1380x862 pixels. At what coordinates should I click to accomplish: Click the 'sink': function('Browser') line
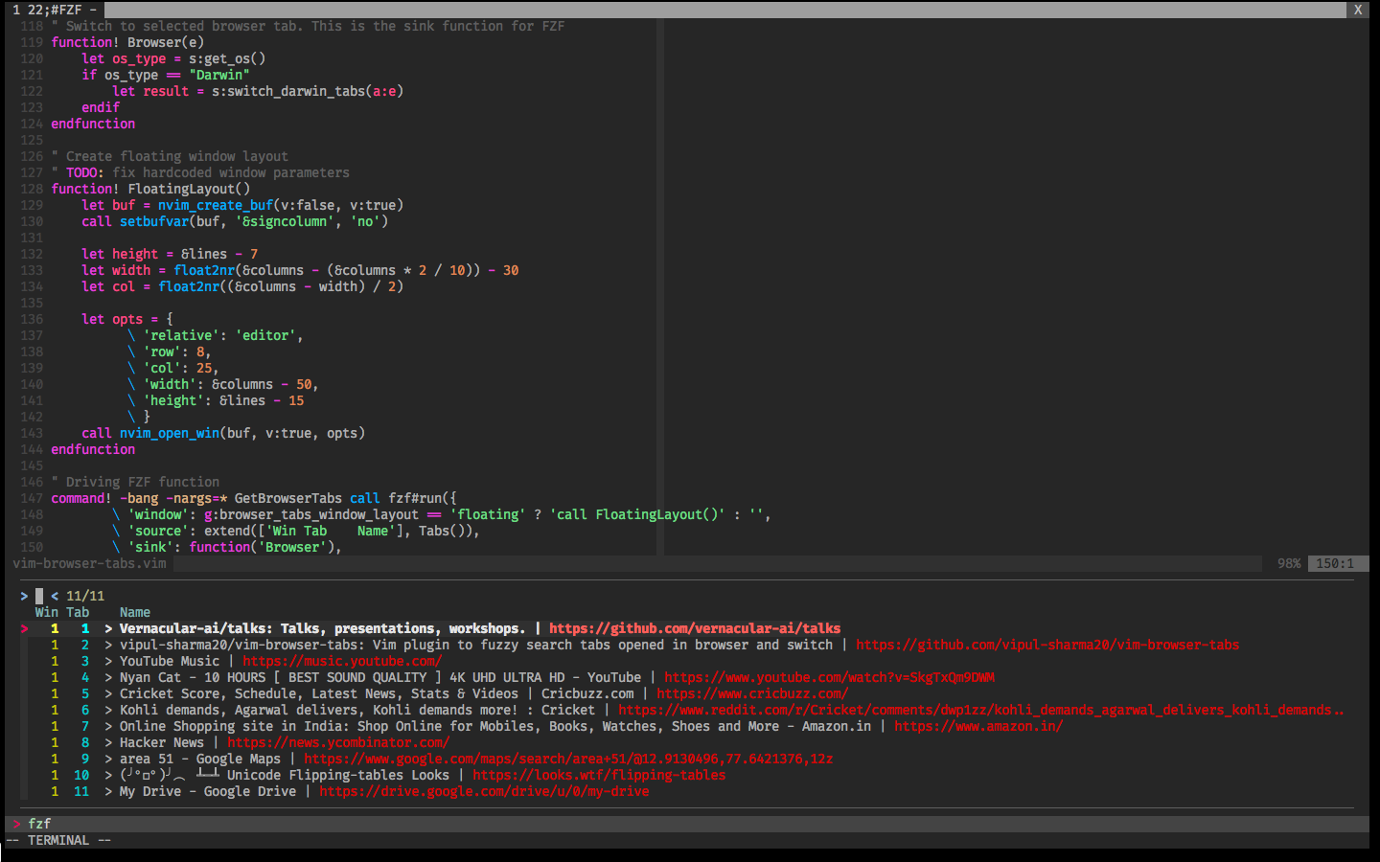[x=227, y=547]
